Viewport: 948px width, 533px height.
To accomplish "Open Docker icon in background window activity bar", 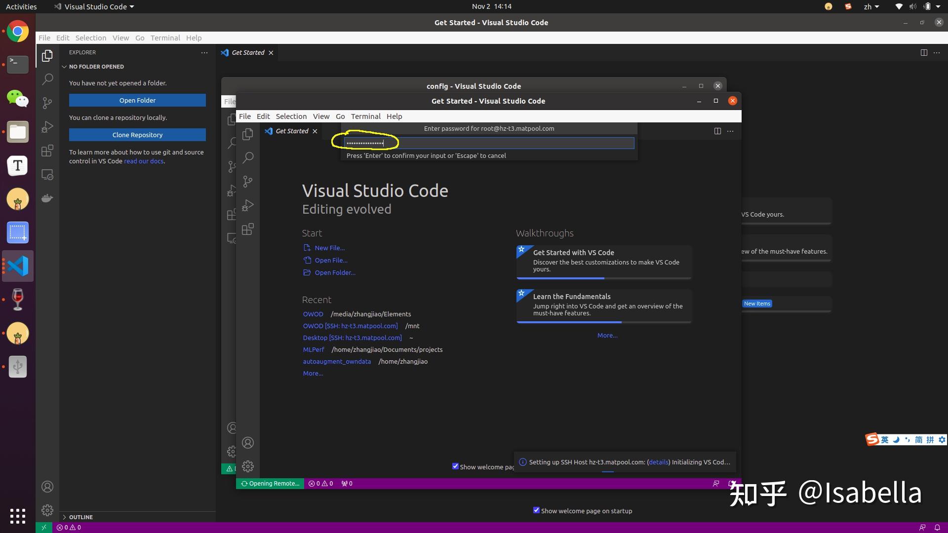I will point(47,198).
